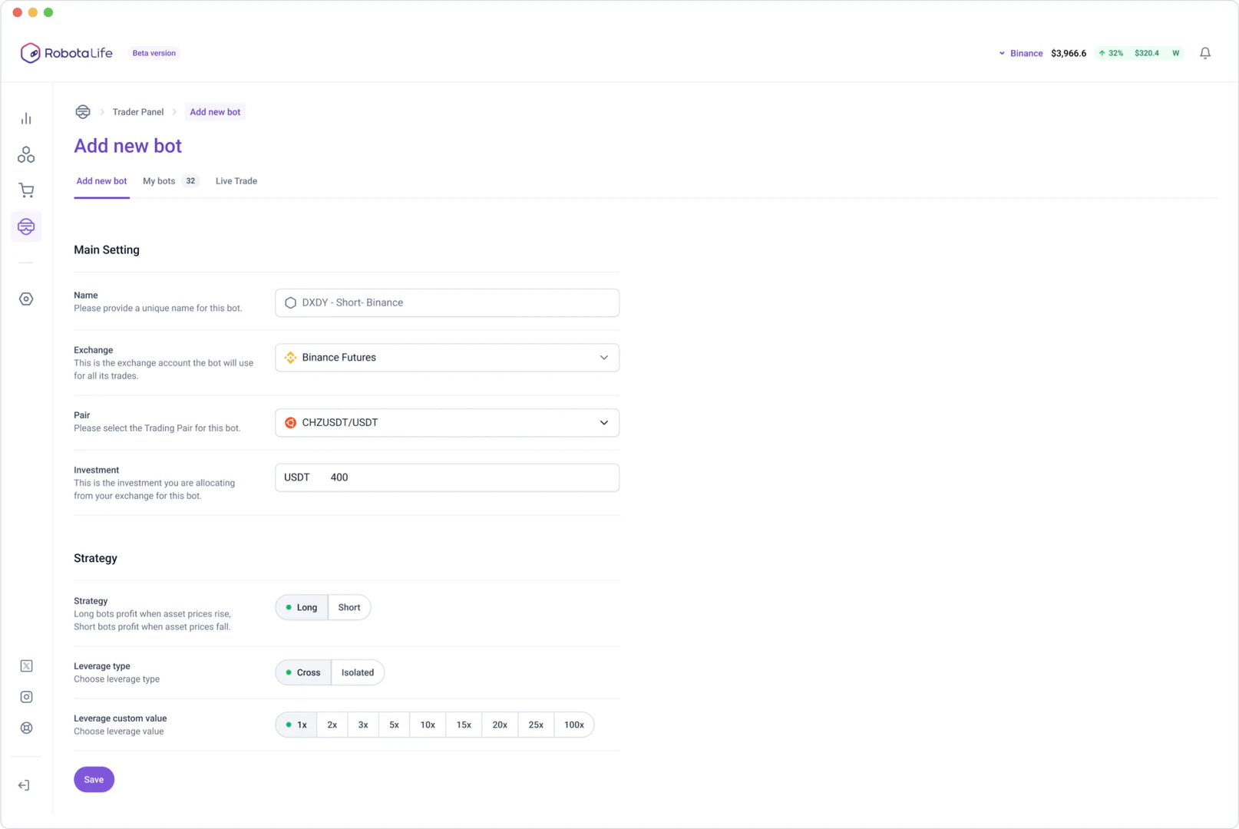This screenshot has width=1239, height=829.
Task: Set leverage value to 10x
Action: tap(428, 725)
